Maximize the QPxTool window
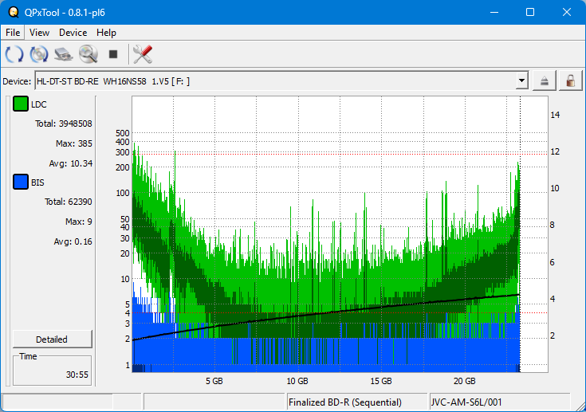The image size is (586, 412). tap(530, 12)
